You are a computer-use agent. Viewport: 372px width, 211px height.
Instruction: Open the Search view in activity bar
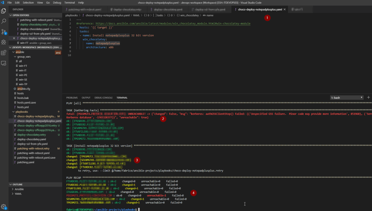click(x=4, y=21)
